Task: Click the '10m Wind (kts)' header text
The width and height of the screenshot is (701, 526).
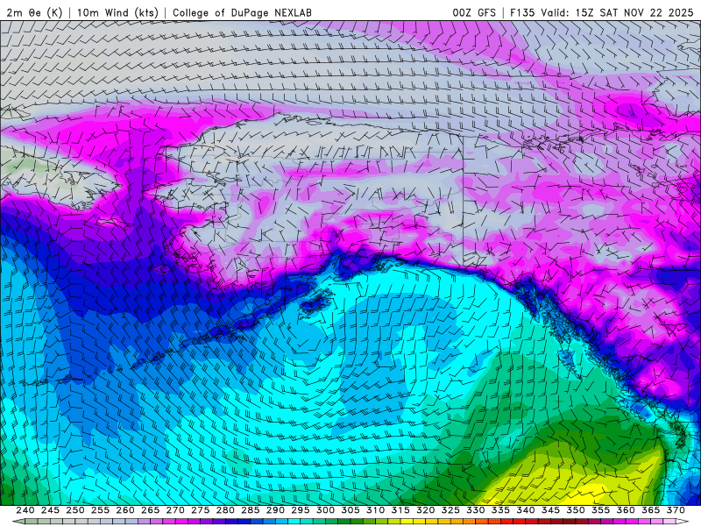Action: (117, 12)
